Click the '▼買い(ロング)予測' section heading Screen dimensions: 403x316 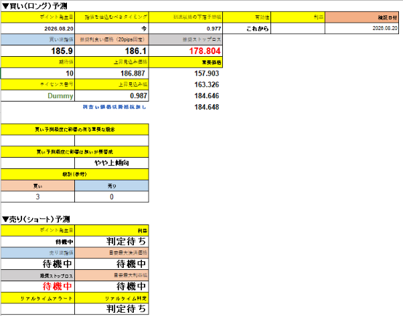pyautogui.click(x=34, y=6)
